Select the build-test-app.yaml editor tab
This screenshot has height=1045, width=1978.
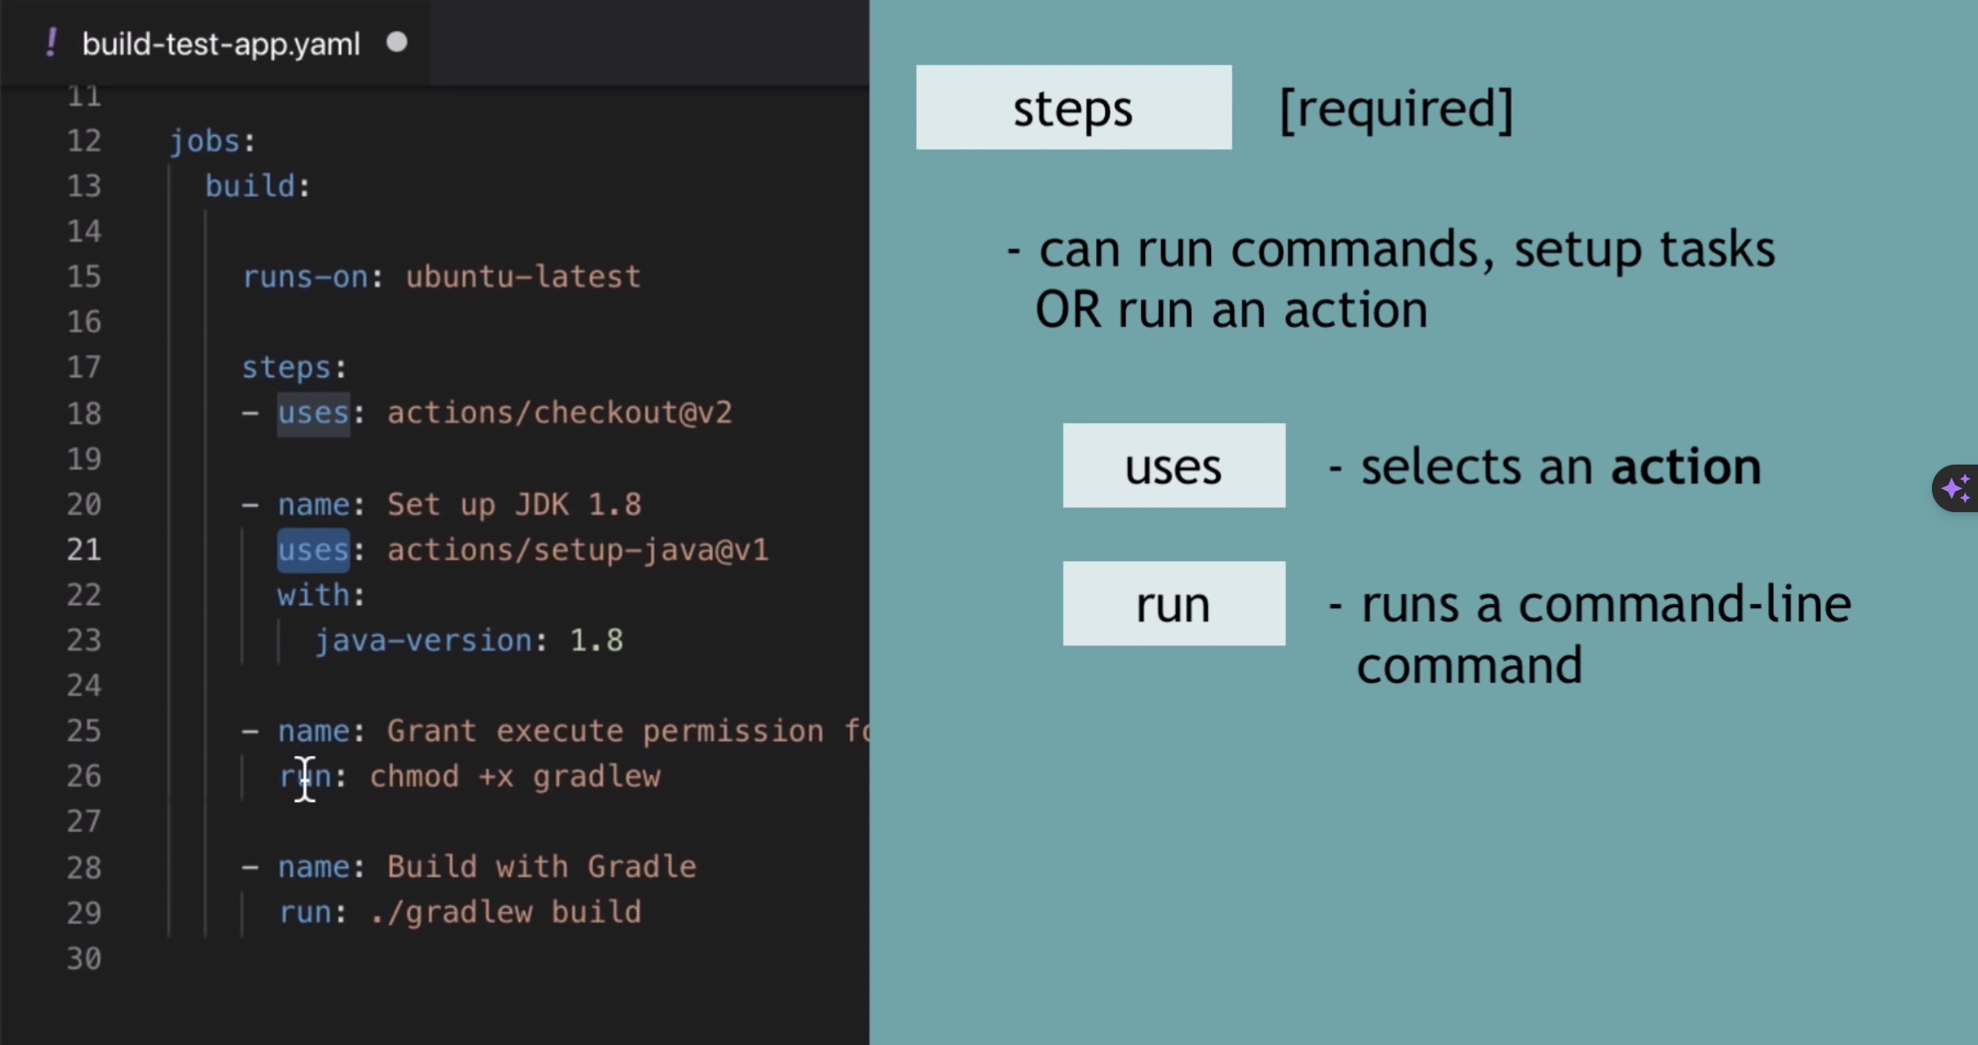click(215, 43)
